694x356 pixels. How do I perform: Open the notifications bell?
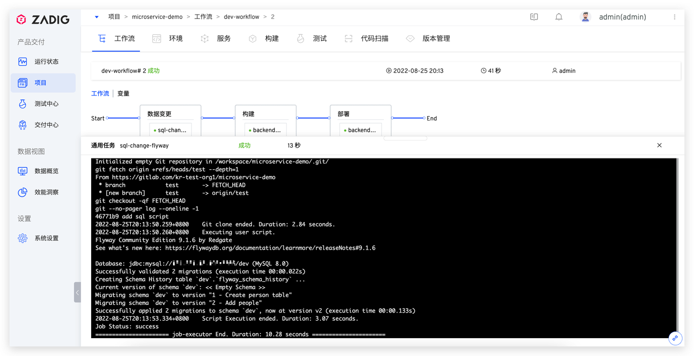pyautogui.click(x=559, y=17)
